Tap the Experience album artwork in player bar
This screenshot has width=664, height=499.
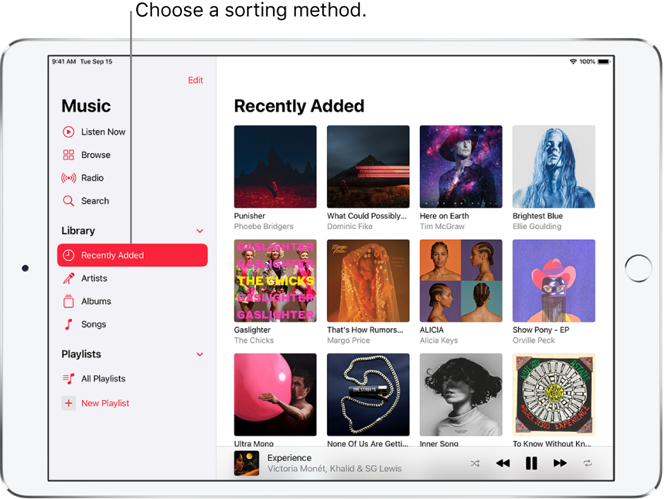(246, 462)
